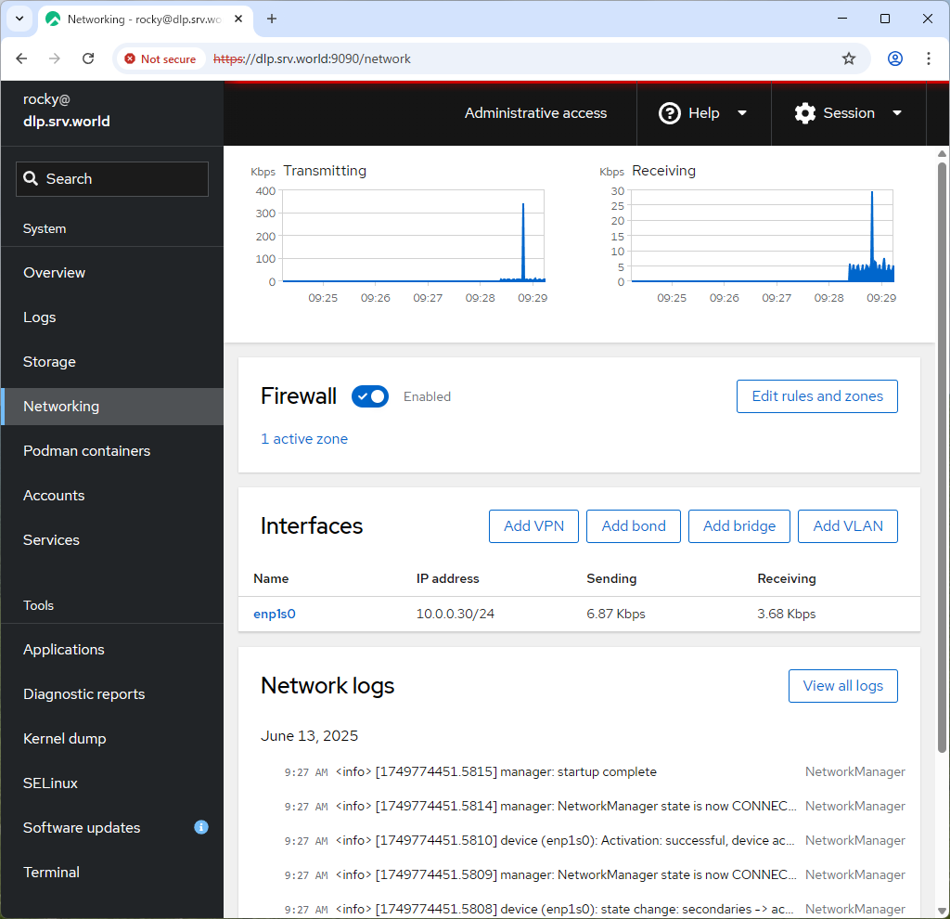950x919 pixels.
Task: Open a new tab with the plus icon
Action: pos(269,19)
